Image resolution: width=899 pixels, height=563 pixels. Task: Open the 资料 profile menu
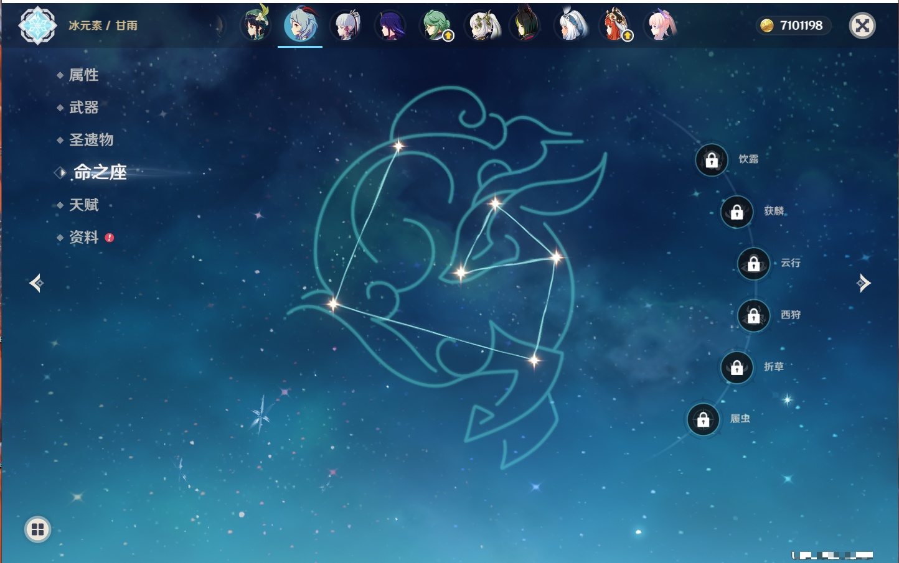83,237
